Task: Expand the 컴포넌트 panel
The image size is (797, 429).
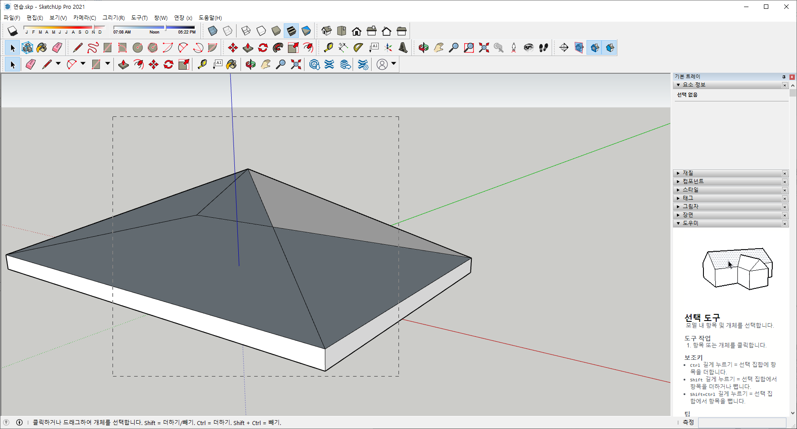Action: (678, 182)
